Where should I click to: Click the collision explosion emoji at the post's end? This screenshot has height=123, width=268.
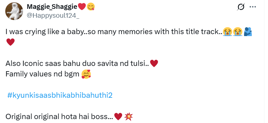(129, 116)
